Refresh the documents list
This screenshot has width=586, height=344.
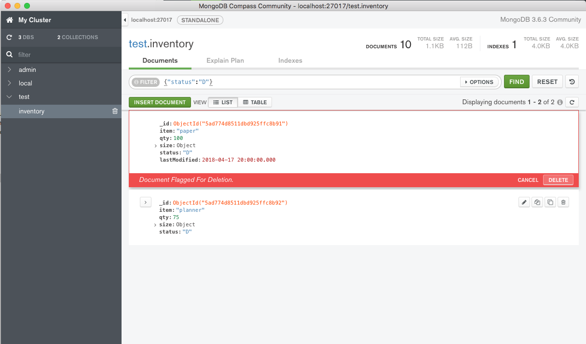tap(572, 102)
